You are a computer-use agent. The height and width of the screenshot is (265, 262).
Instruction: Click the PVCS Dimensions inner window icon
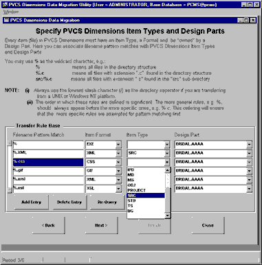pyautogui.click(x=6, y=20)
